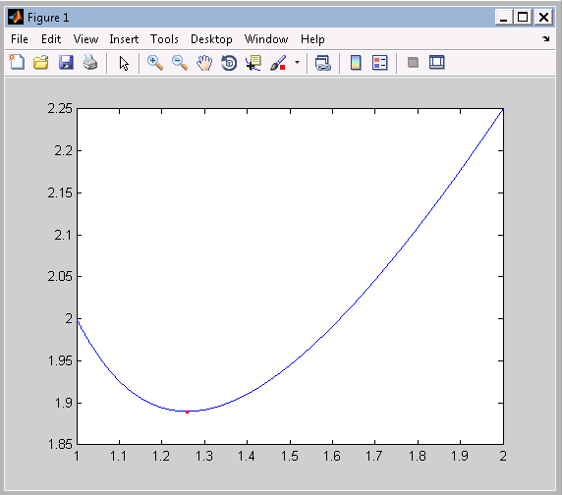
Task: Save figure with the floppy disk icon
Action: [66, 63]
